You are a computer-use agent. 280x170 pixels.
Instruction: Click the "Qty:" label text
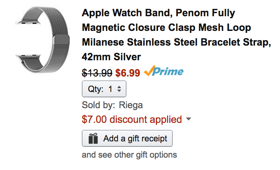pos(96,89)
